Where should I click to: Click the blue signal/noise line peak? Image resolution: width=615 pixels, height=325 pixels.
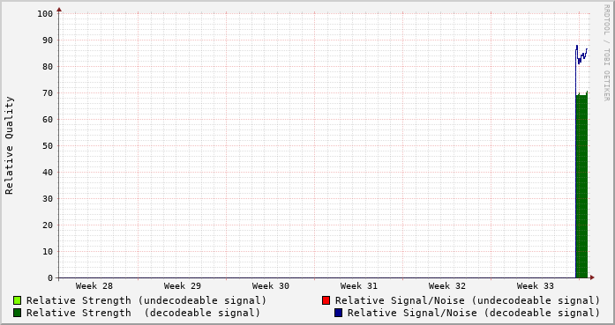pyautogui.click(x=577, y=46)
